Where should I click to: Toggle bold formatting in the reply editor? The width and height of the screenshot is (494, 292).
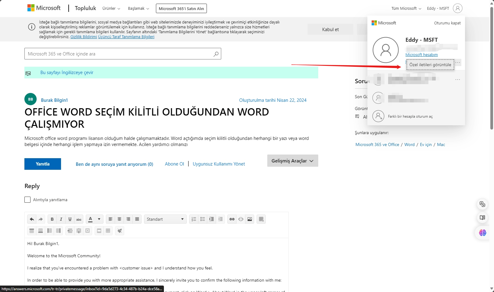[x=52, y=219]
